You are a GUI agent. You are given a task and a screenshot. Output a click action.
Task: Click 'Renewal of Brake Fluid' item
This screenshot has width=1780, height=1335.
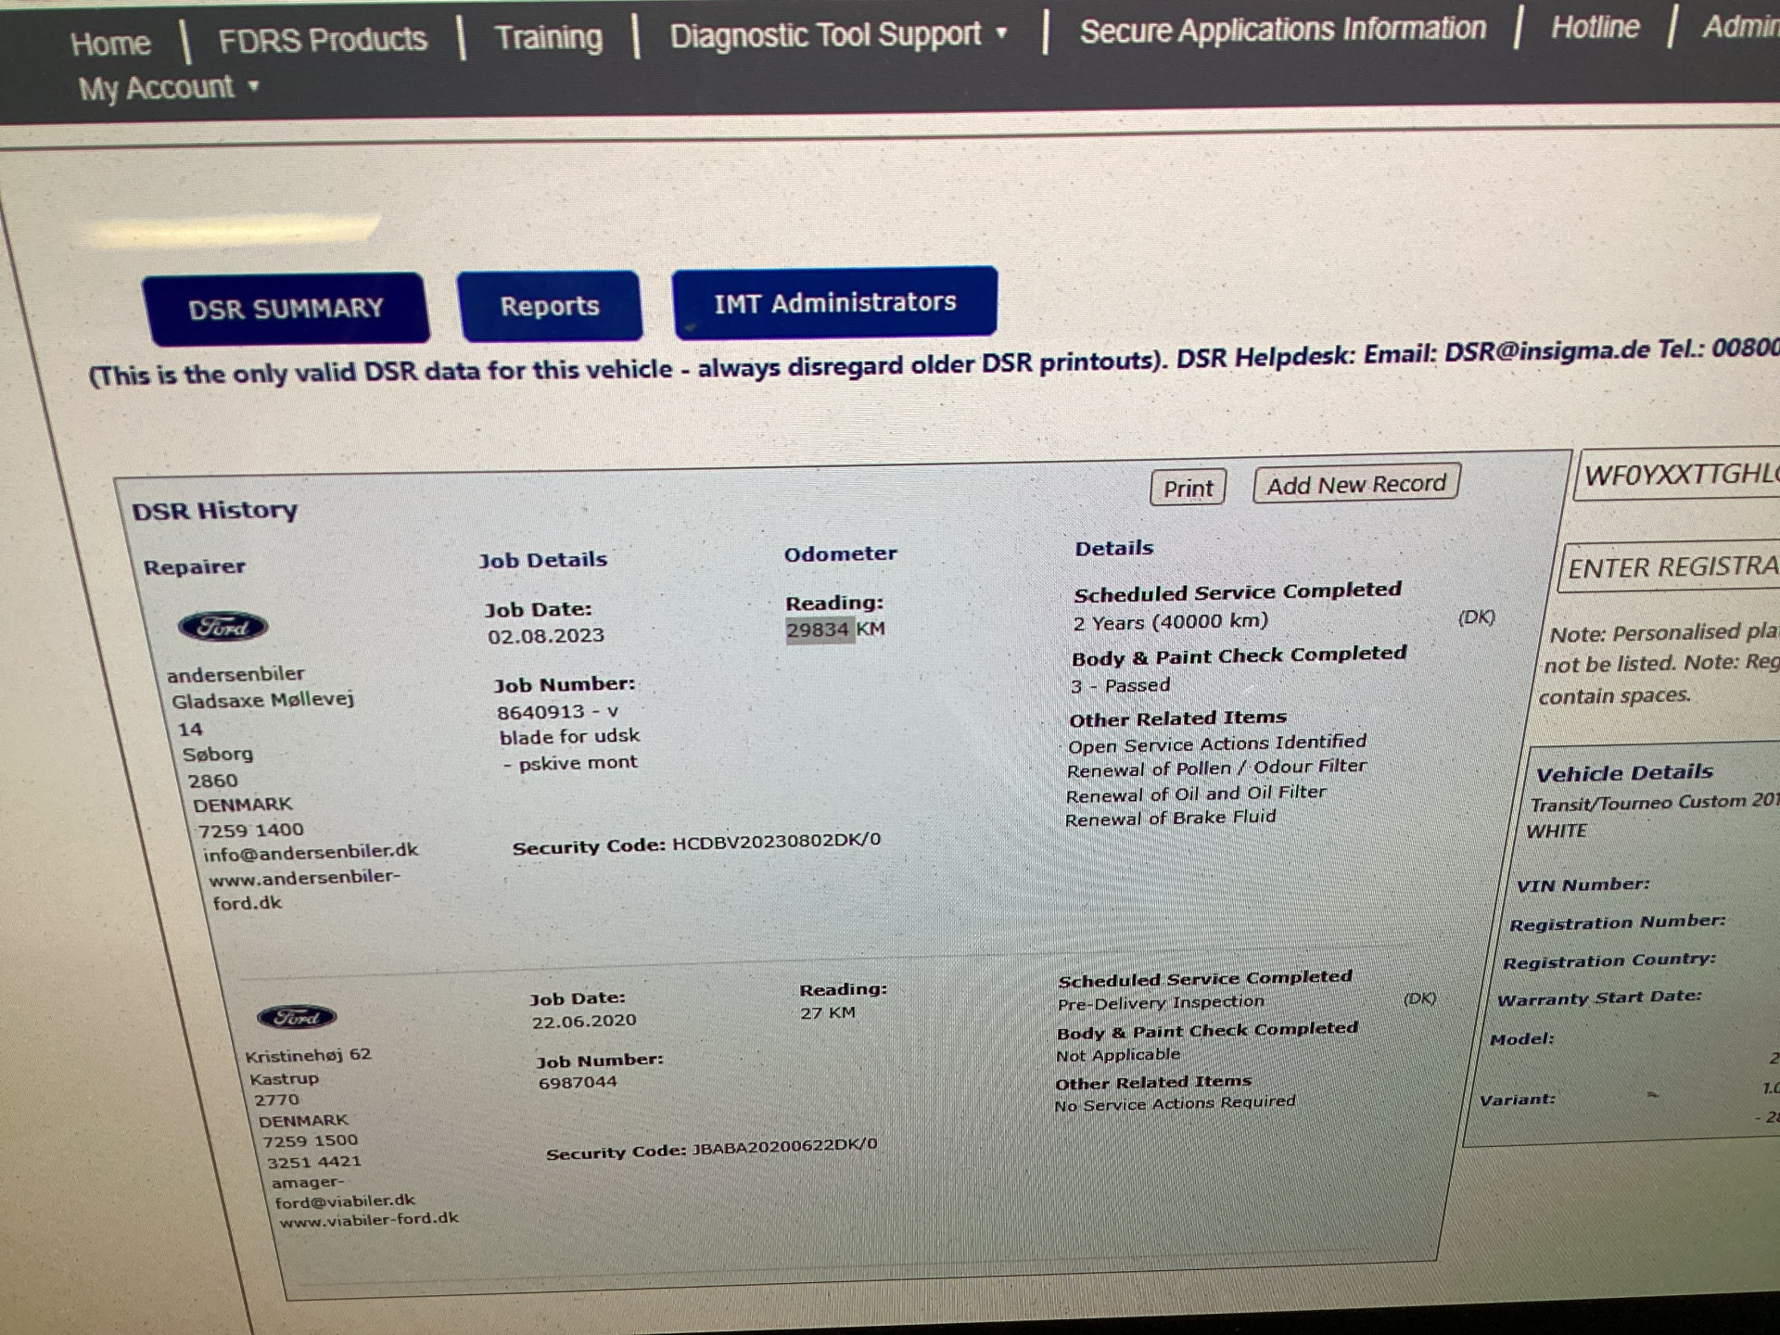coord(1170,819)
